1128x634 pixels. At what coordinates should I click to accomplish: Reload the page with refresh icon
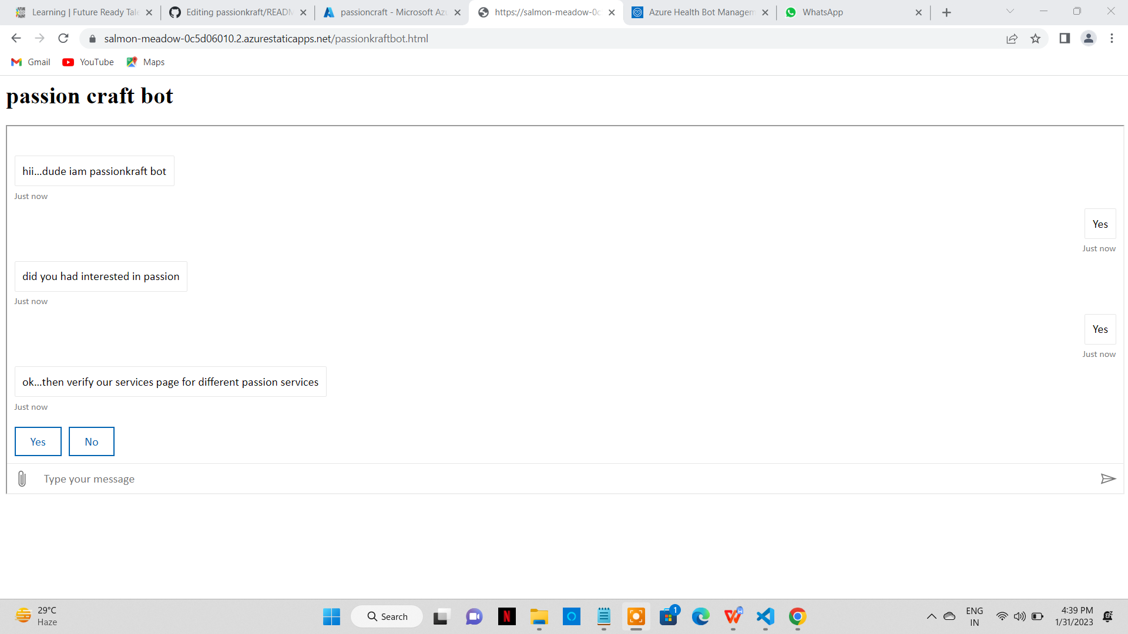pyautogui.click(x=63, y=39)
